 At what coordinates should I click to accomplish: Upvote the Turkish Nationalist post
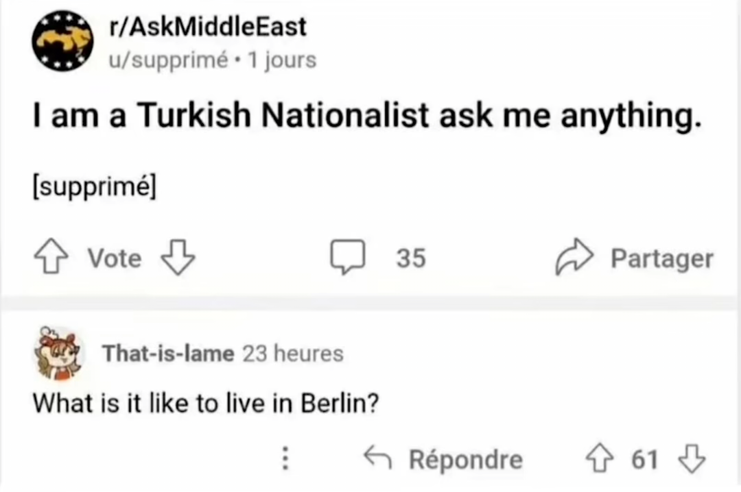pos(51,257)
